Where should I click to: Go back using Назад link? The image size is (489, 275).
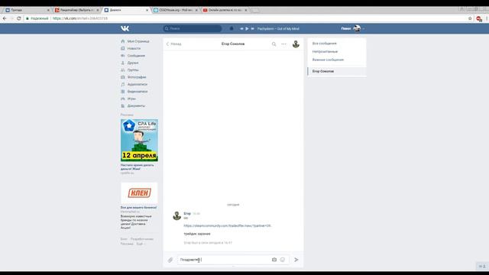173,44
